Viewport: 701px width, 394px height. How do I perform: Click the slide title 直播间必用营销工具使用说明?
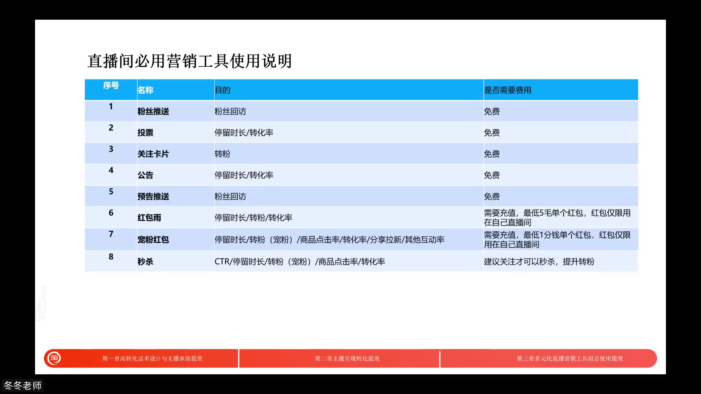pyautogui.click(x=190, y=61)
